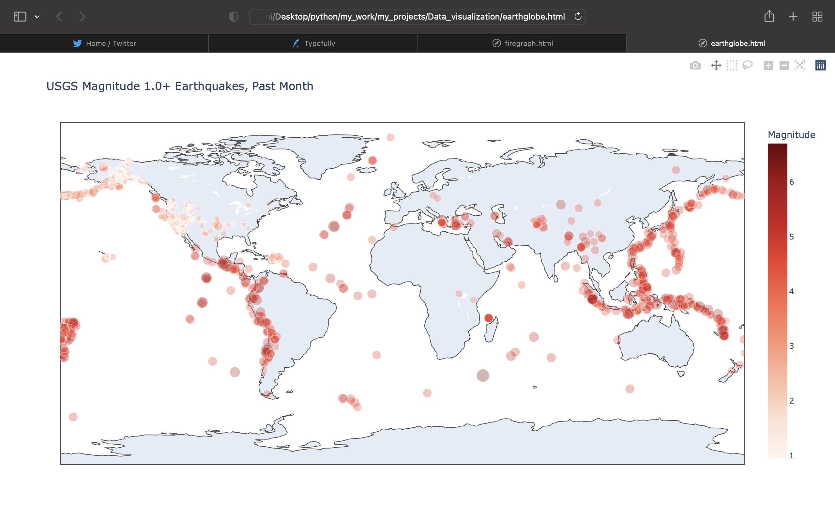Show the tab overview grid
835x522 pixels.
click(x=817, y=17)
